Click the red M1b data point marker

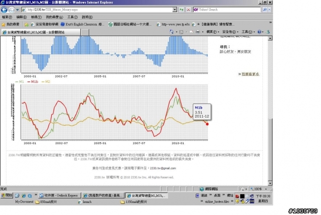[x=207, y=124]
